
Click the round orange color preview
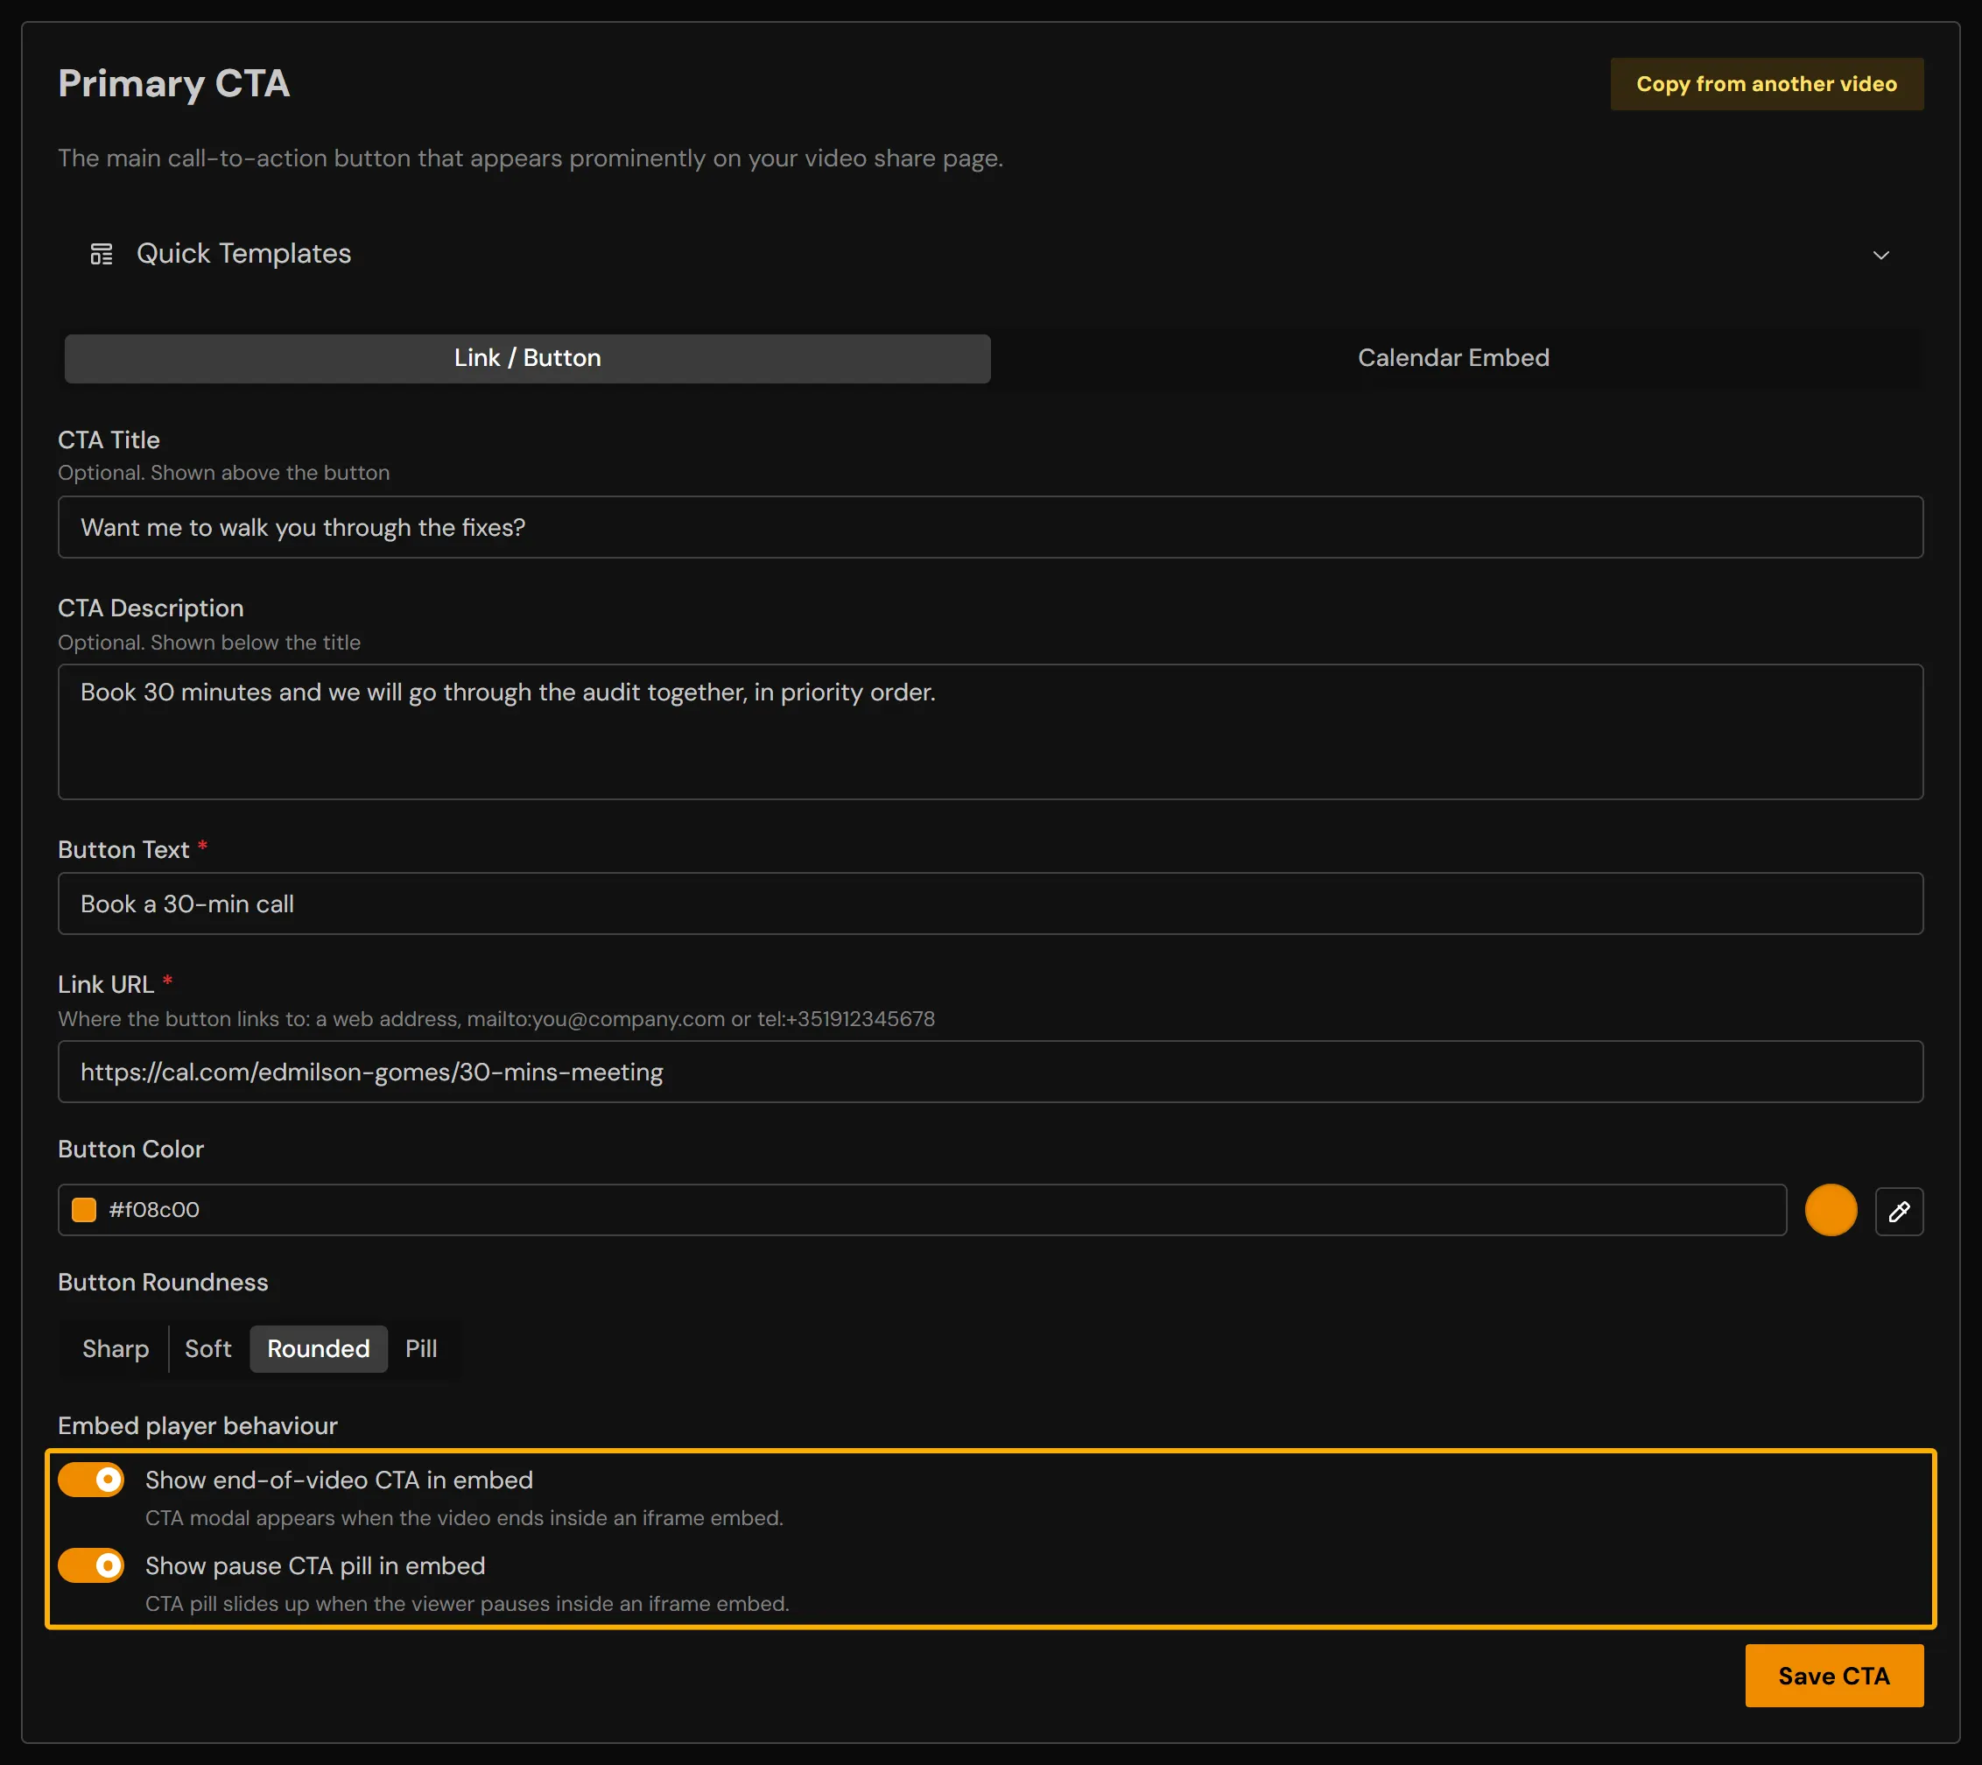tap(1831, 1209)
